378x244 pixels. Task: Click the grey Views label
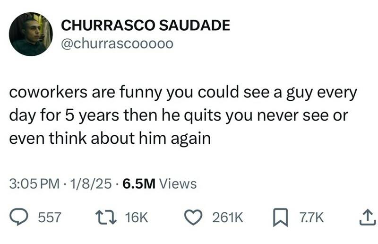[x=179, y=183]
